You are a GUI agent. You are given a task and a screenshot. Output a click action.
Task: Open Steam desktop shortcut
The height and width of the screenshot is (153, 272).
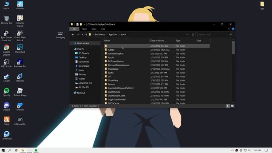(7, 77)
